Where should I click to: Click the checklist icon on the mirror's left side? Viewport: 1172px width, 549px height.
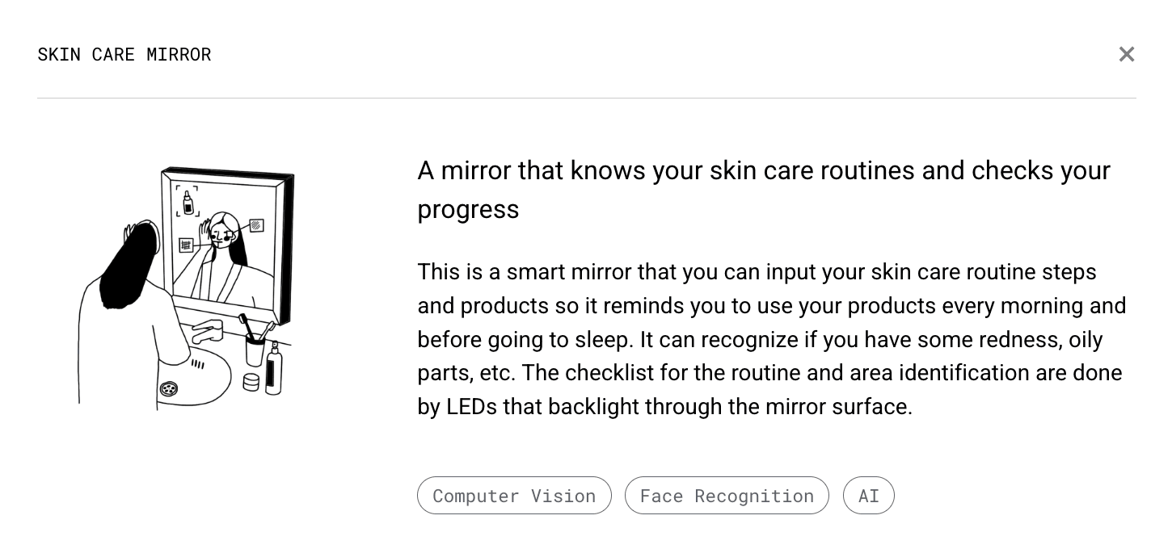click(x=185, y=244)
